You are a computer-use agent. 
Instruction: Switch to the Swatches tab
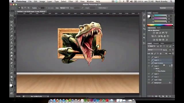coord(155,13)
